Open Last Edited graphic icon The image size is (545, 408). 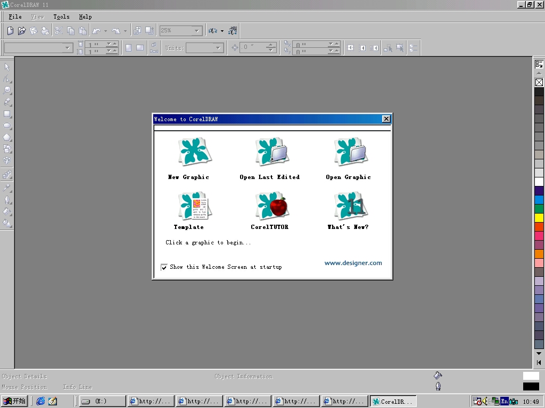(272, 152)
